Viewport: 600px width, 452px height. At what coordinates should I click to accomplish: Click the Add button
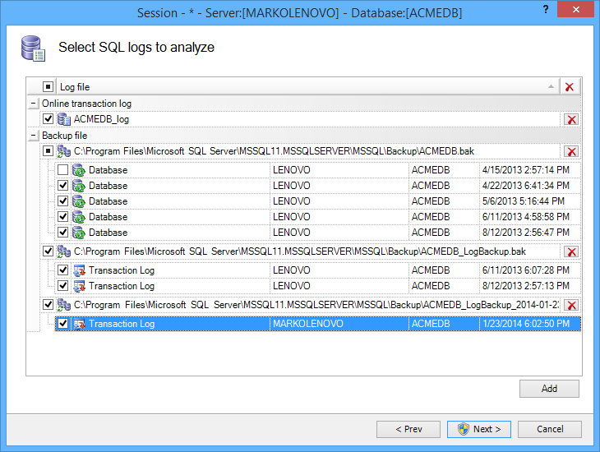pos(549,389)
